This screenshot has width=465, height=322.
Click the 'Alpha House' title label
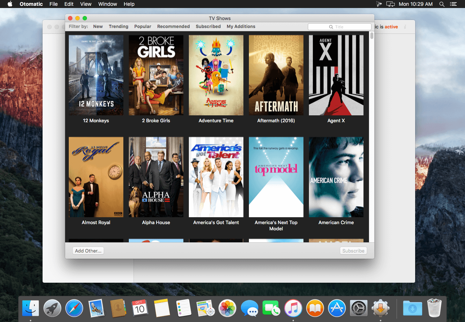pos(156,222)
